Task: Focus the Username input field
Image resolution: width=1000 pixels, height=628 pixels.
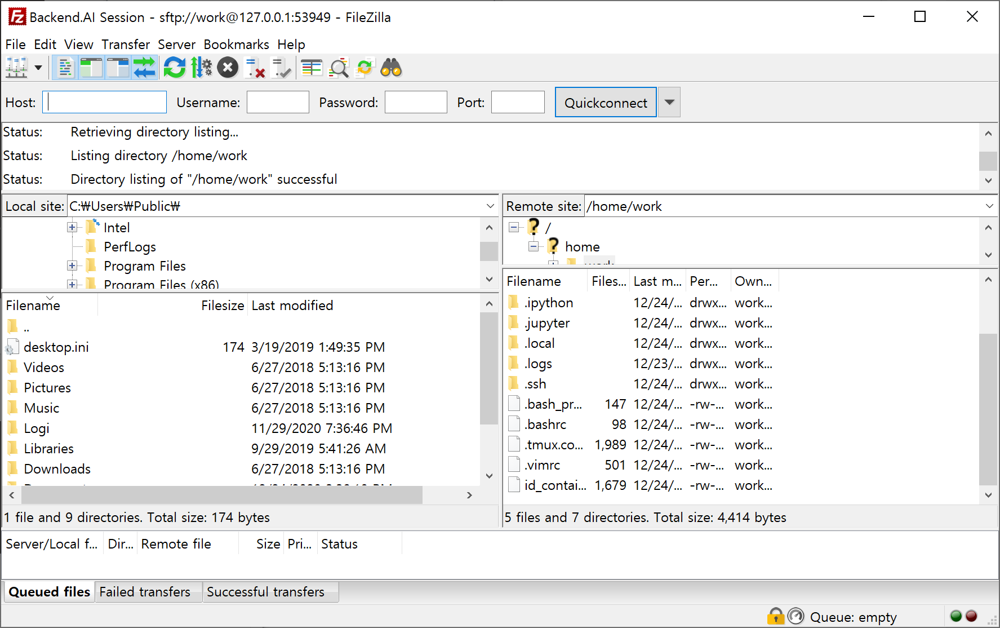Action: [278, 102]
